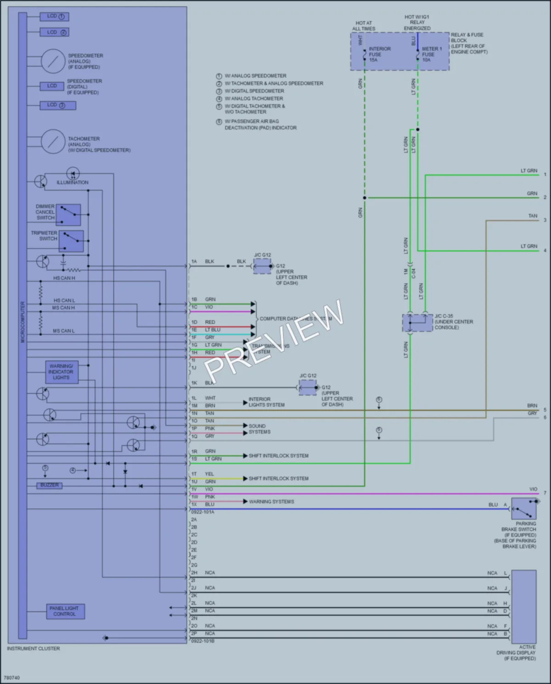Select legend note 3 W/ Digital Speedometer
Viewport: 551px width, 684px height.
click(250, 91)
